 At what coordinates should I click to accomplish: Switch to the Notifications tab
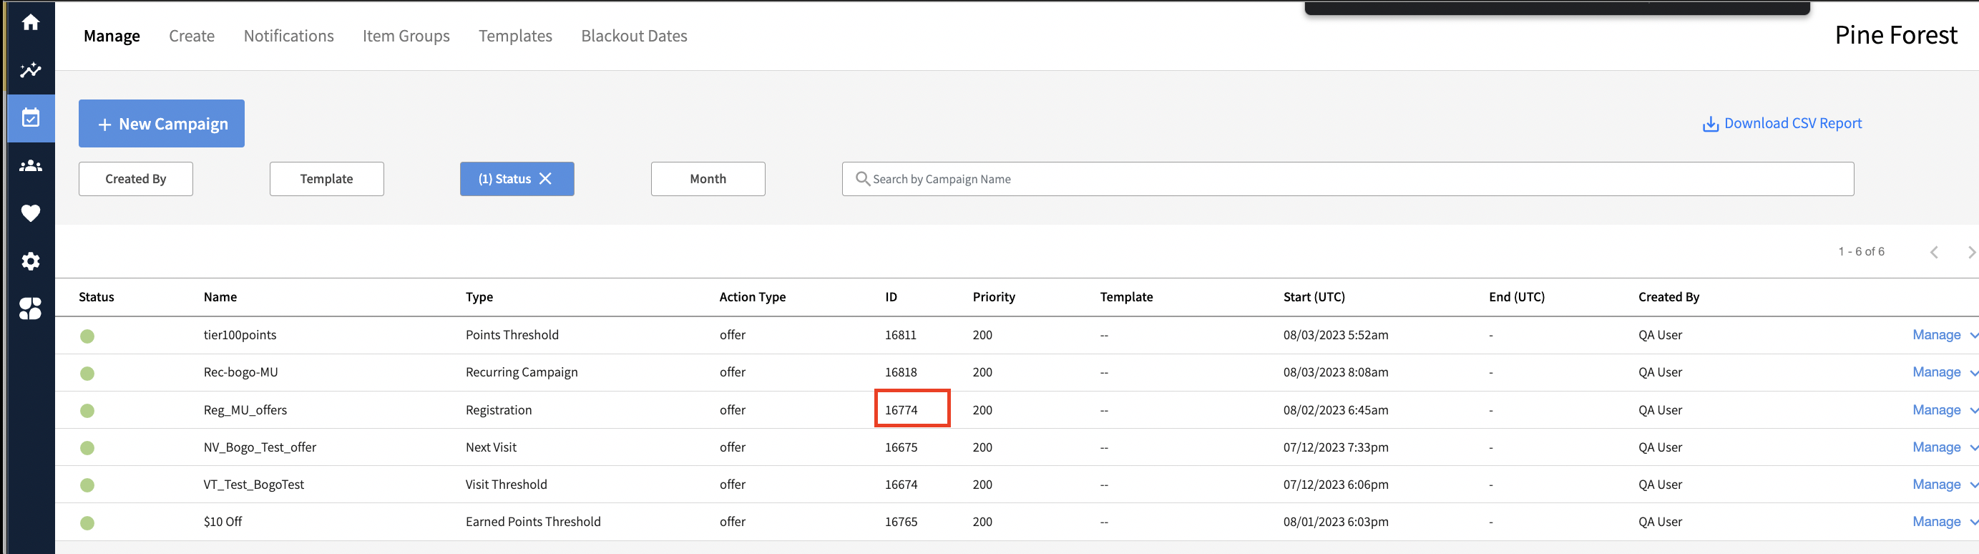coord(288,36)
